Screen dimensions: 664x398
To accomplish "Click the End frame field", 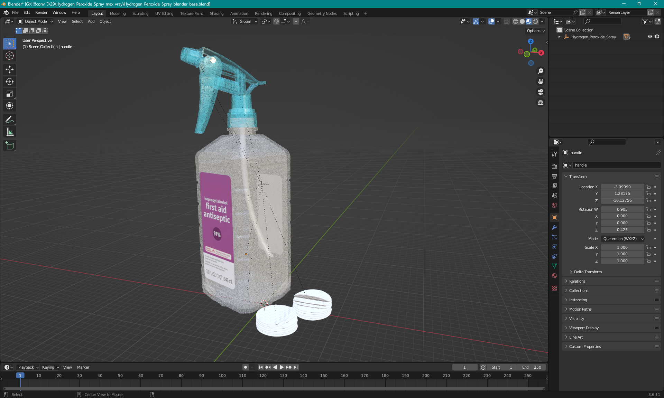I will (x=532, y=367).
